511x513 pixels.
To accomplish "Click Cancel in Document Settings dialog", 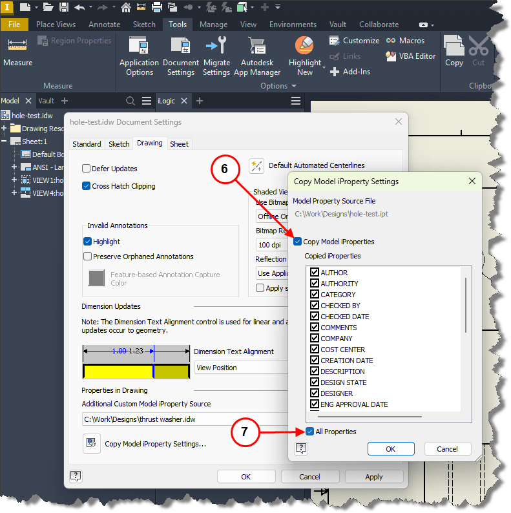I will click(x=310, y=477).
